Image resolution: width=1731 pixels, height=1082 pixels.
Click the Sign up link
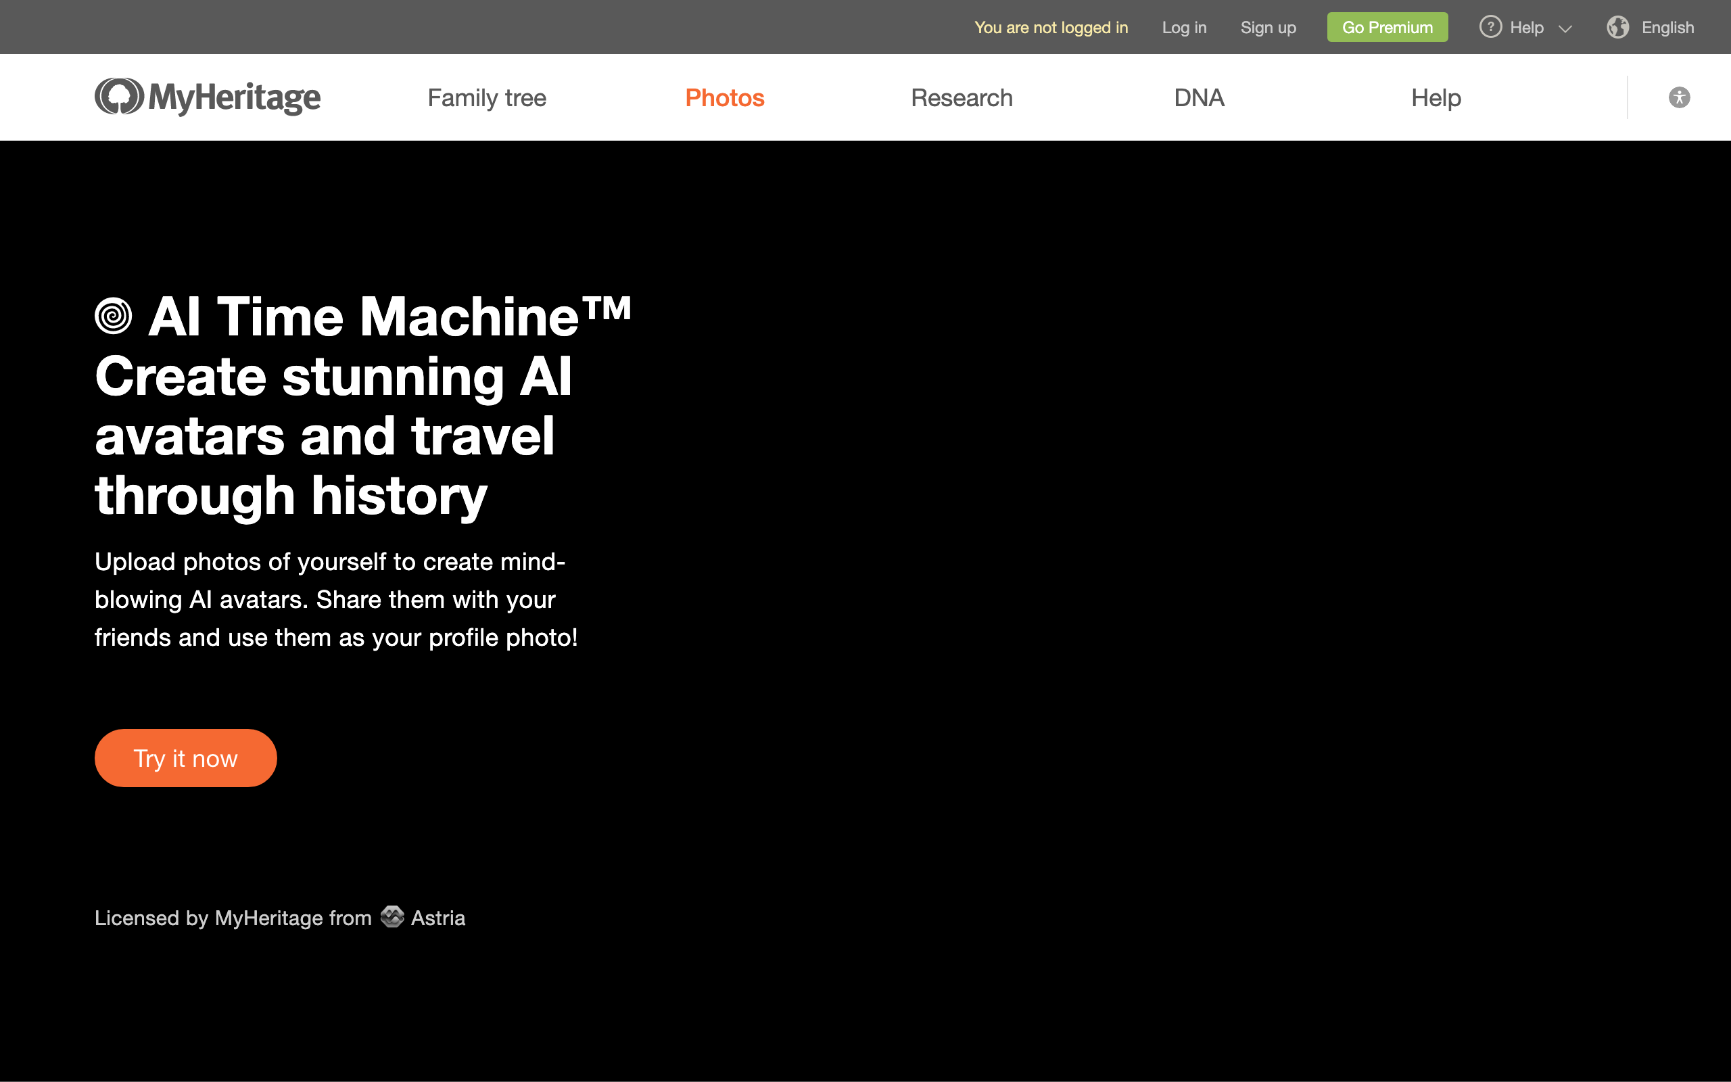pos(1268,27)
